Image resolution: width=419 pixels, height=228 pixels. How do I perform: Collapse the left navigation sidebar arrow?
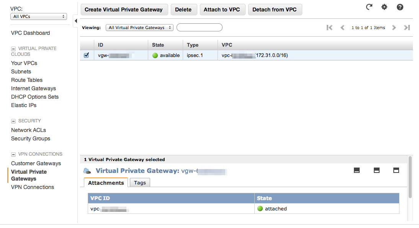pyautogui.click(x=75, y=21)
